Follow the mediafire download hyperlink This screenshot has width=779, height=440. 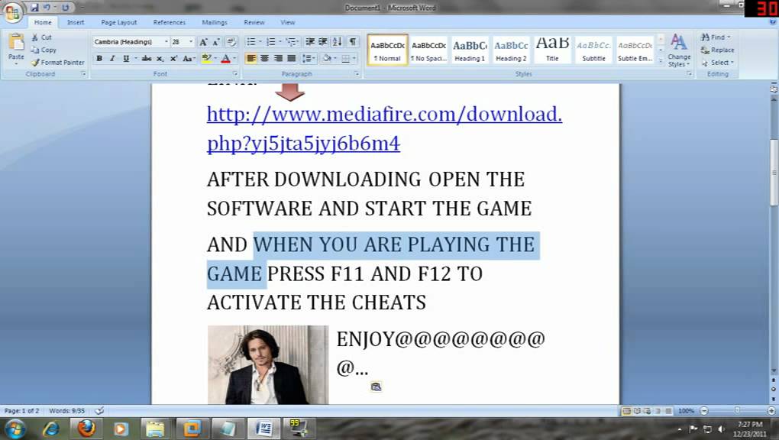click(x=384, y=129)
